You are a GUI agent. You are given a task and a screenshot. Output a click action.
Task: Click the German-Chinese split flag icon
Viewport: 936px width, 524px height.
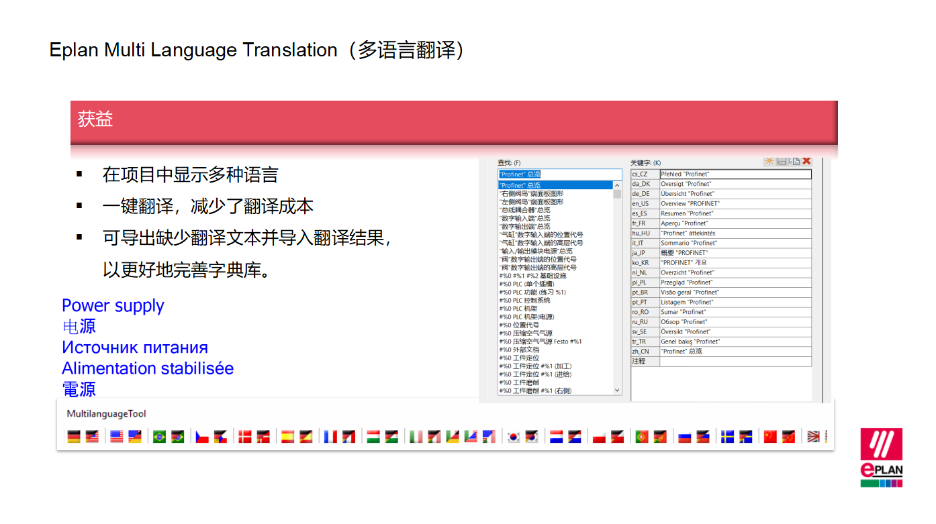coord(788,437)
